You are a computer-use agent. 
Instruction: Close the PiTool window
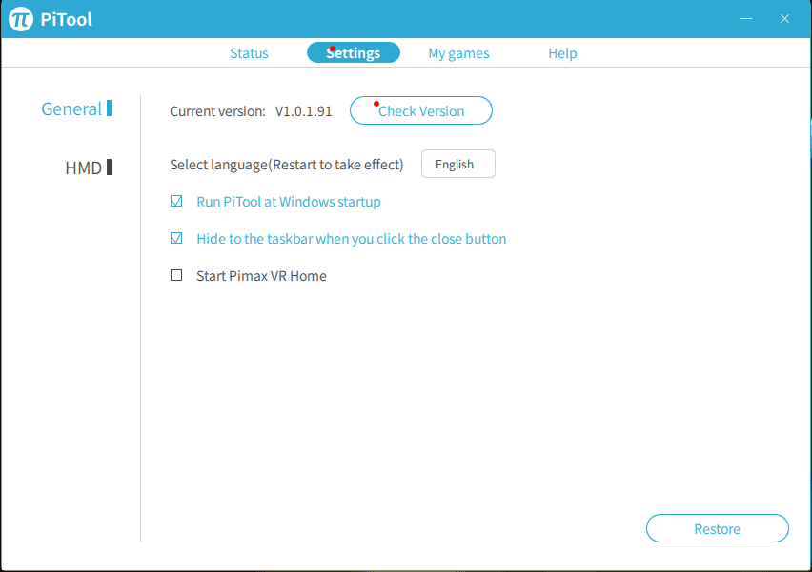click(784, 19)
